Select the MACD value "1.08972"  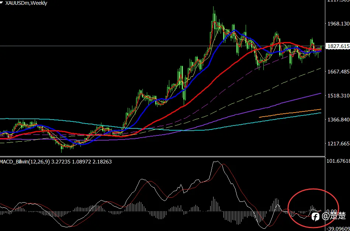(81, 162)
